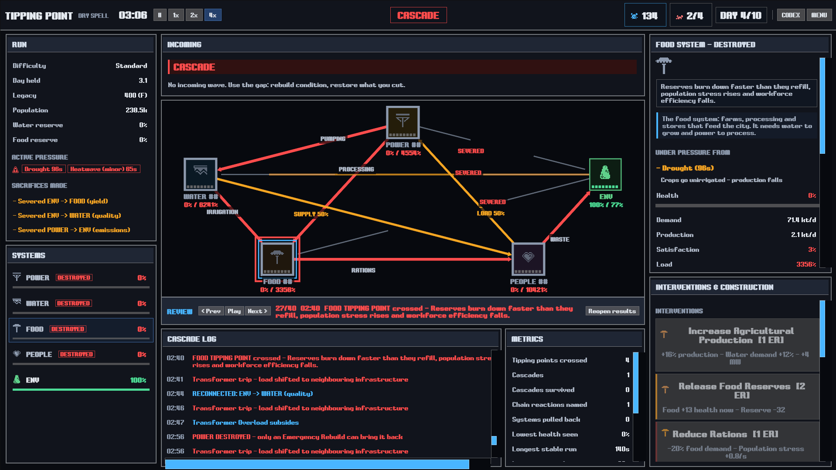Click POWER DESTROYED log entry

297,437
